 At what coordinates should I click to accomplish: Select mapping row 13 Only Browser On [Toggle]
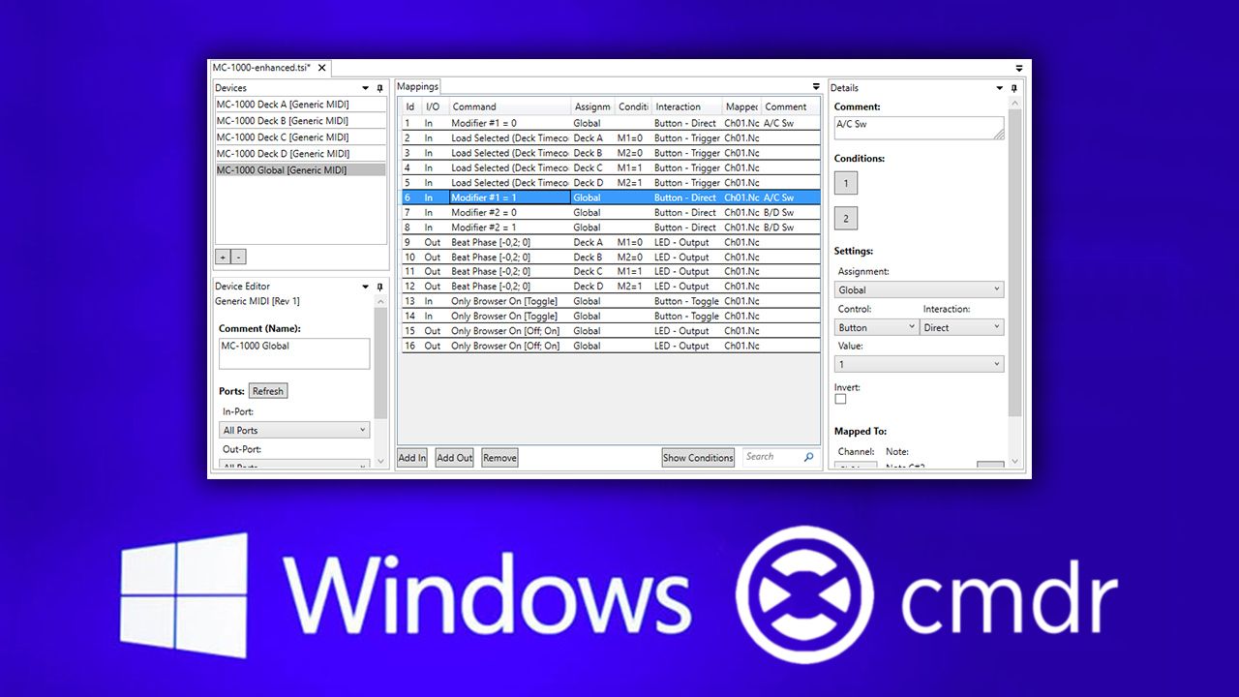tap(611, 301)
